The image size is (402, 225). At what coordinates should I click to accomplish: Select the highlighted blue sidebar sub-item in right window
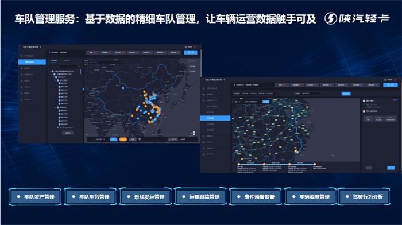pyautogui.click(x=215, y=118)
